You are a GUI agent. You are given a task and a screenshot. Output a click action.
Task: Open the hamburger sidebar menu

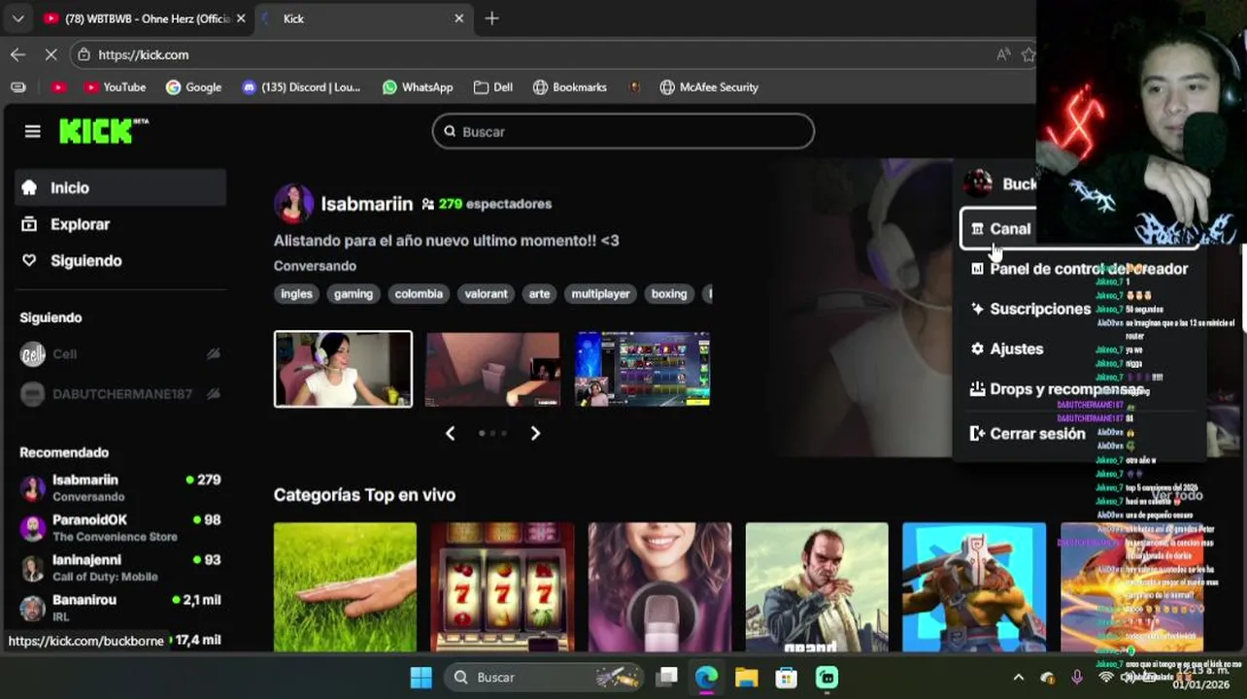33,131
